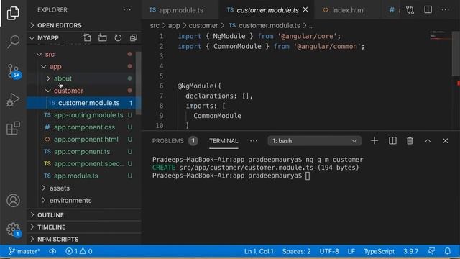
Task: Collapse the customer folder
Action: pyautogui.click(x=69, y=91)
